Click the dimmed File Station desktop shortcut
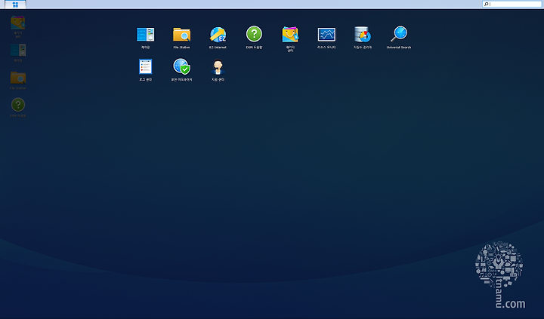The width and height of the screenshot is (544, 319). tap(17, 78)
